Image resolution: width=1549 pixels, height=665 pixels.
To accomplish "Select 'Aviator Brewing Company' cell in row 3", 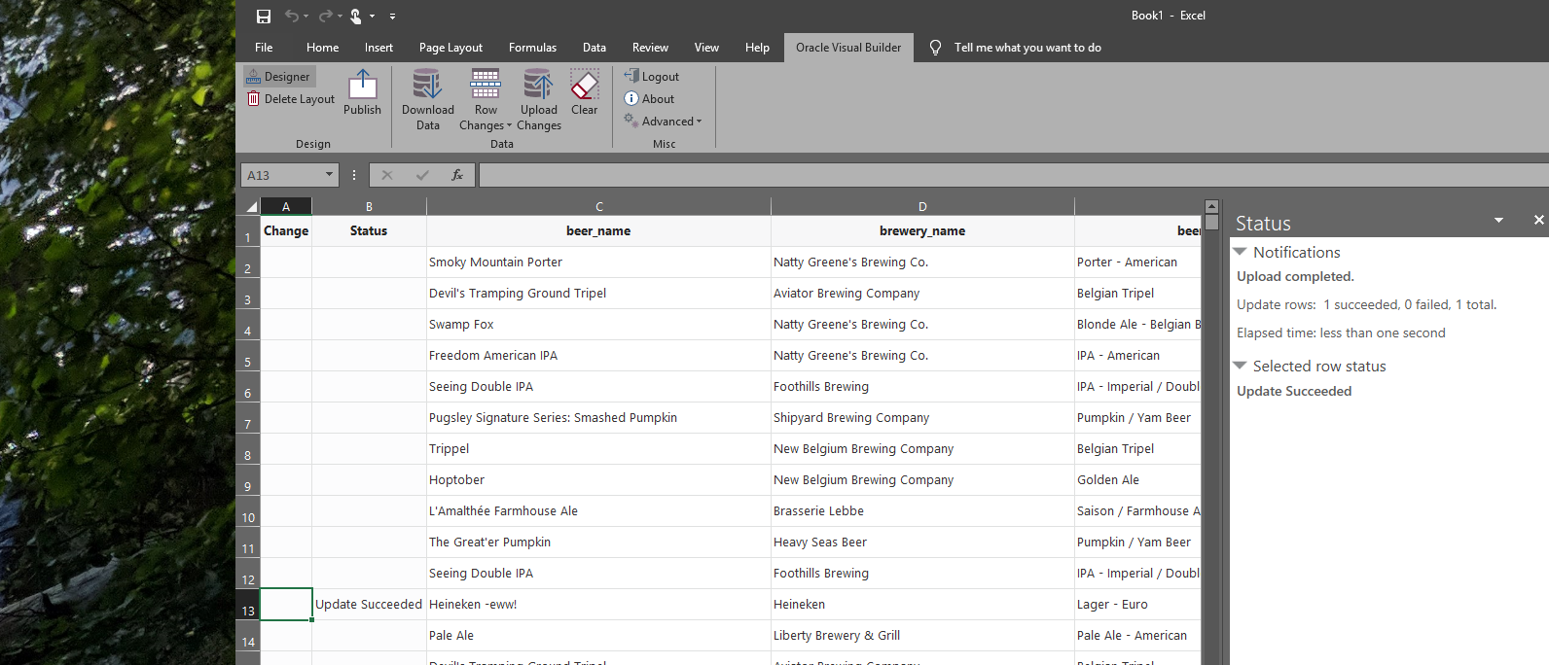I will (x=922, y=294).
